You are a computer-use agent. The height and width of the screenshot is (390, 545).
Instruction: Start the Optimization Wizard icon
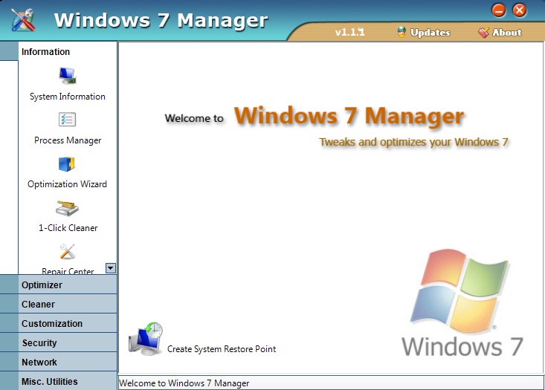pos(67,164)
